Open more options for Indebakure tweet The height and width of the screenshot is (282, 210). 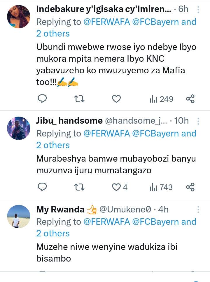click(198, 10)
